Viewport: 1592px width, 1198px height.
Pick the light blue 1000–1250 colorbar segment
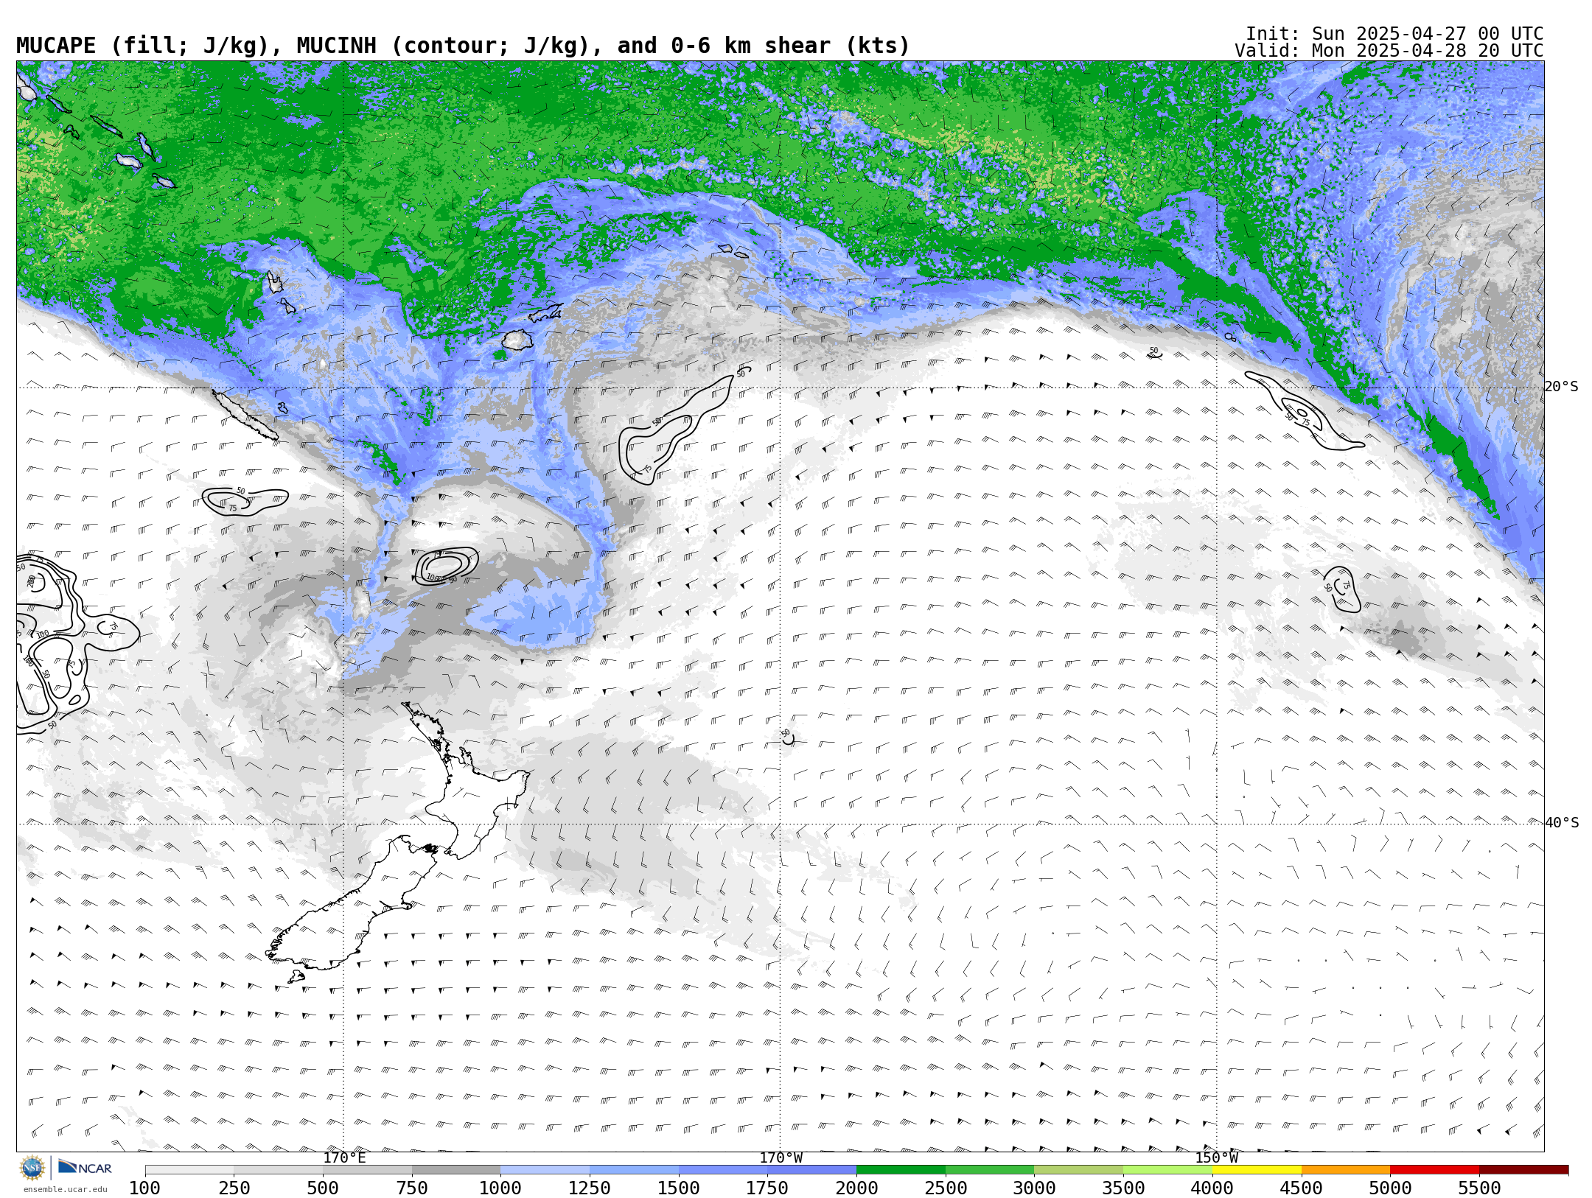tap(545, 1170)
